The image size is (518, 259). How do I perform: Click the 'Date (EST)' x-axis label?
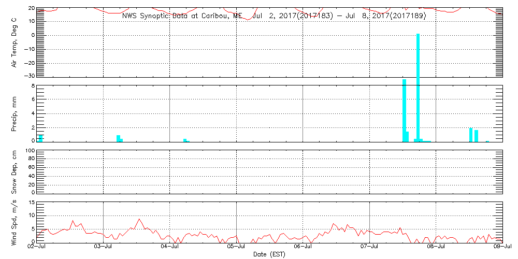tap(269, 254)
